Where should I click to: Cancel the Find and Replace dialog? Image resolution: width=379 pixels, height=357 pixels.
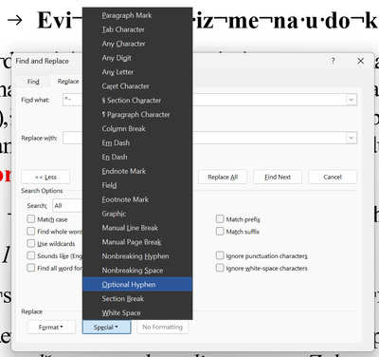[x=333, y=177]
